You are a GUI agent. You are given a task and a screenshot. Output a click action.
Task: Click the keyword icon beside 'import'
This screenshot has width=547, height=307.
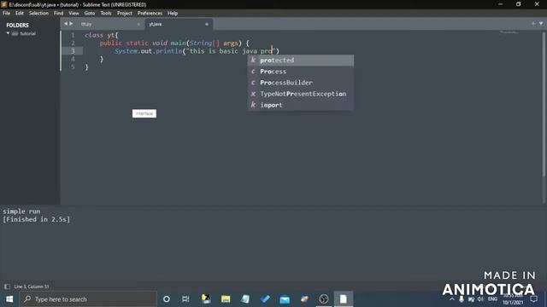(253, 104)
